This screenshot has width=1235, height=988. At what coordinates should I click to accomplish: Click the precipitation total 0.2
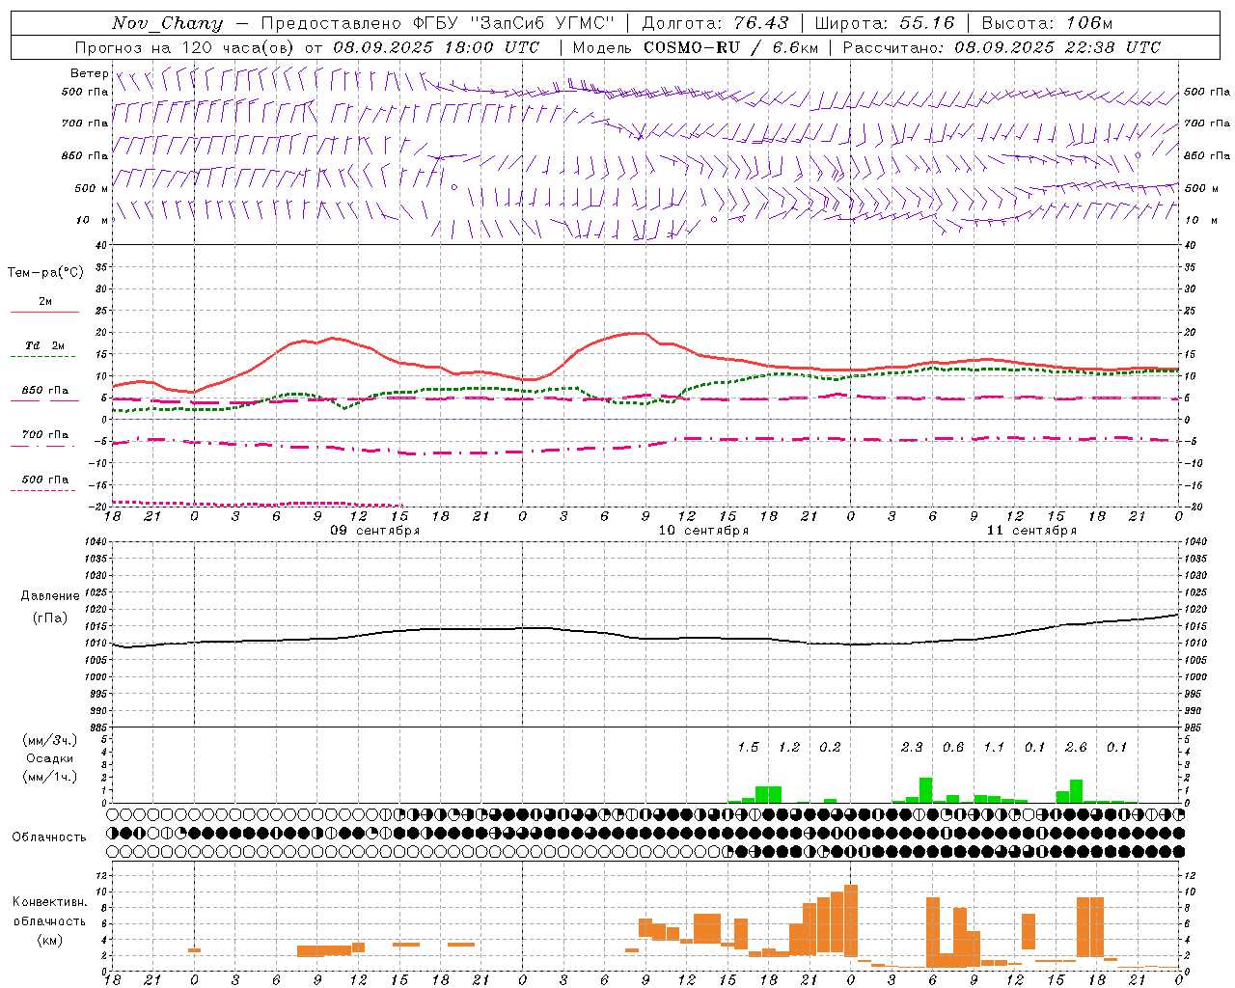click(830, 747)
